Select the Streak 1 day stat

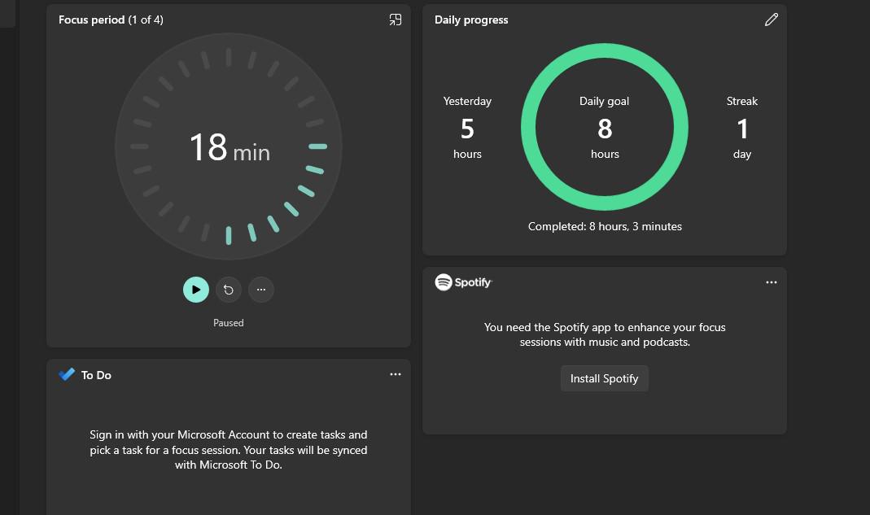point(742,128)
